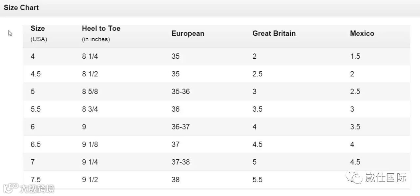Click the European size 37-38 cell
Screen dimensions: 420x196
(180, 162)
